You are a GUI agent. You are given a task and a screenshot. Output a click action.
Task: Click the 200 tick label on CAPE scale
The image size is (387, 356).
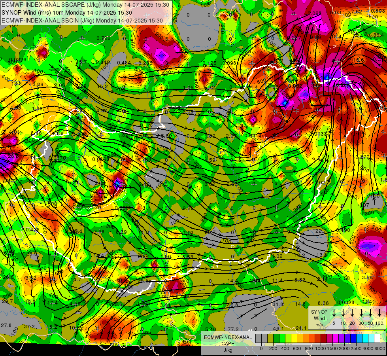coord(273,348)
